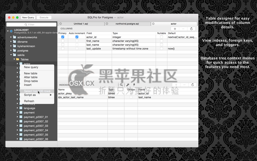Viewport: 257px width, 161px height.
Task: Click the payment_p2007_05 table icon
Action: [x=21, y=135]
